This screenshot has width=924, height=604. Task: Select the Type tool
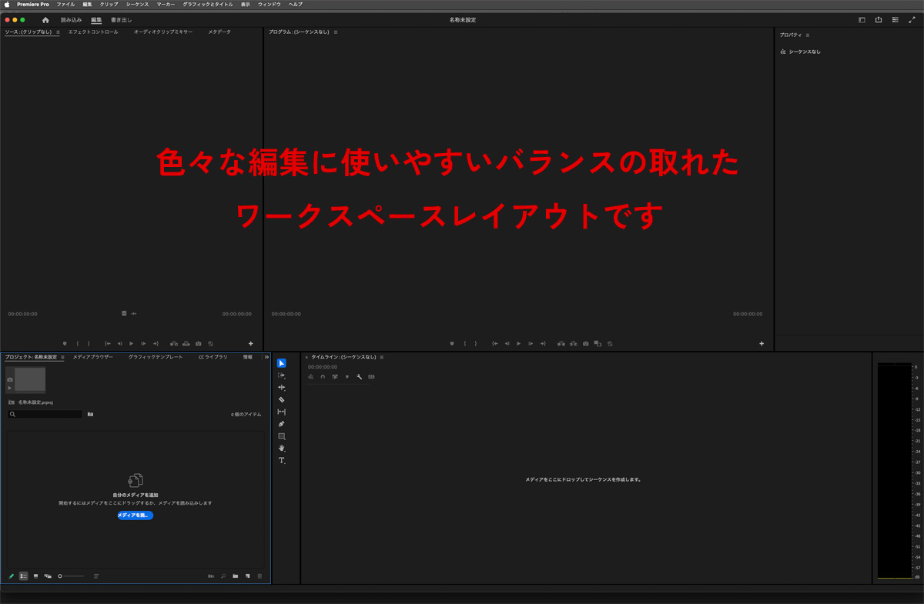(282, 460)
